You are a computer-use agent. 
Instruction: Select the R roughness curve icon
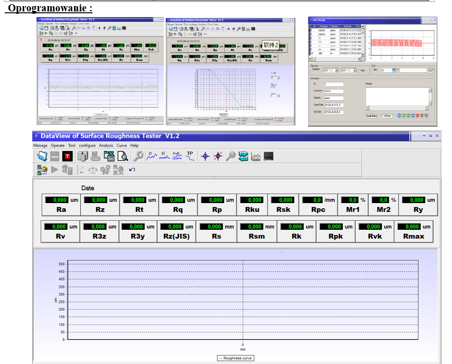tap(165, 156)
